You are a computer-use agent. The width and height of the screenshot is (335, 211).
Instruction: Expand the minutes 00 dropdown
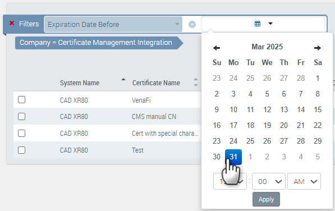pyautogui.click(x=269, y=181)
